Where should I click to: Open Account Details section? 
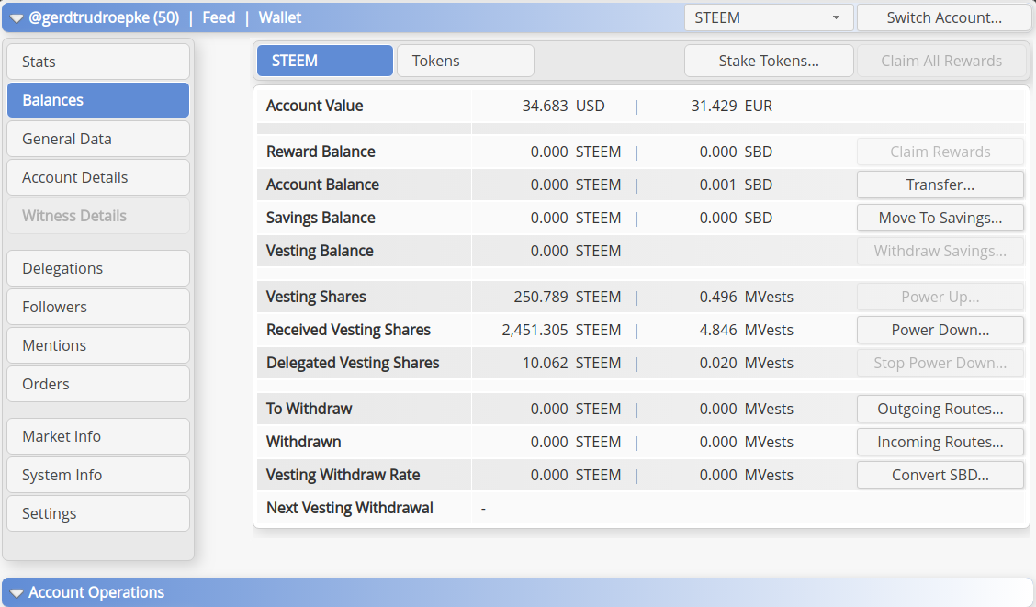98,177
